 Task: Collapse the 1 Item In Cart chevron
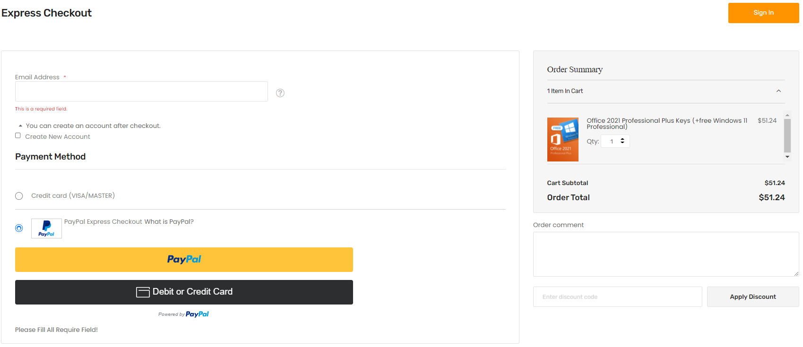pos(778,91)
